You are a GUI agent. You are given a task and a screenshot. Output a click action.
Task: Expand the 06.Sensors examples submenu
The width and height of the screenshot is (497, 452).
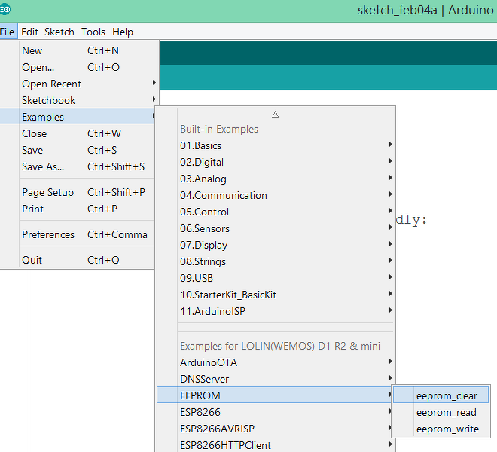[x=276, y=228]
